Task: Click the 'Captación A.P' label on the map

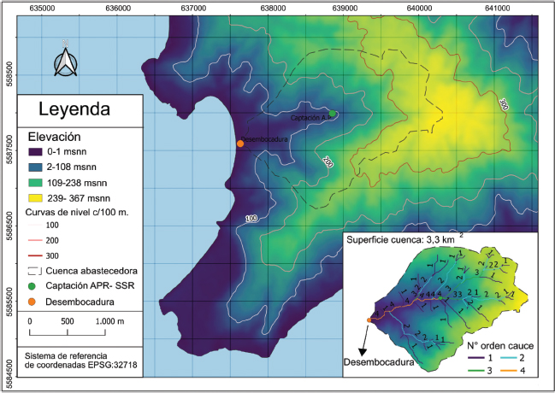Action: (x=310, y=118)
